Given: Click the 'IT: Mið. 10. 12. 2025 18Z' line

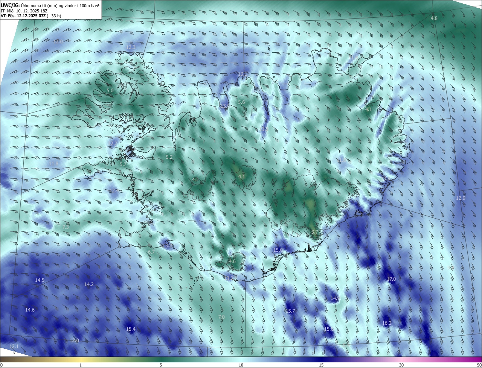Looking at the screenshot, I should click(x=24, y=11).
